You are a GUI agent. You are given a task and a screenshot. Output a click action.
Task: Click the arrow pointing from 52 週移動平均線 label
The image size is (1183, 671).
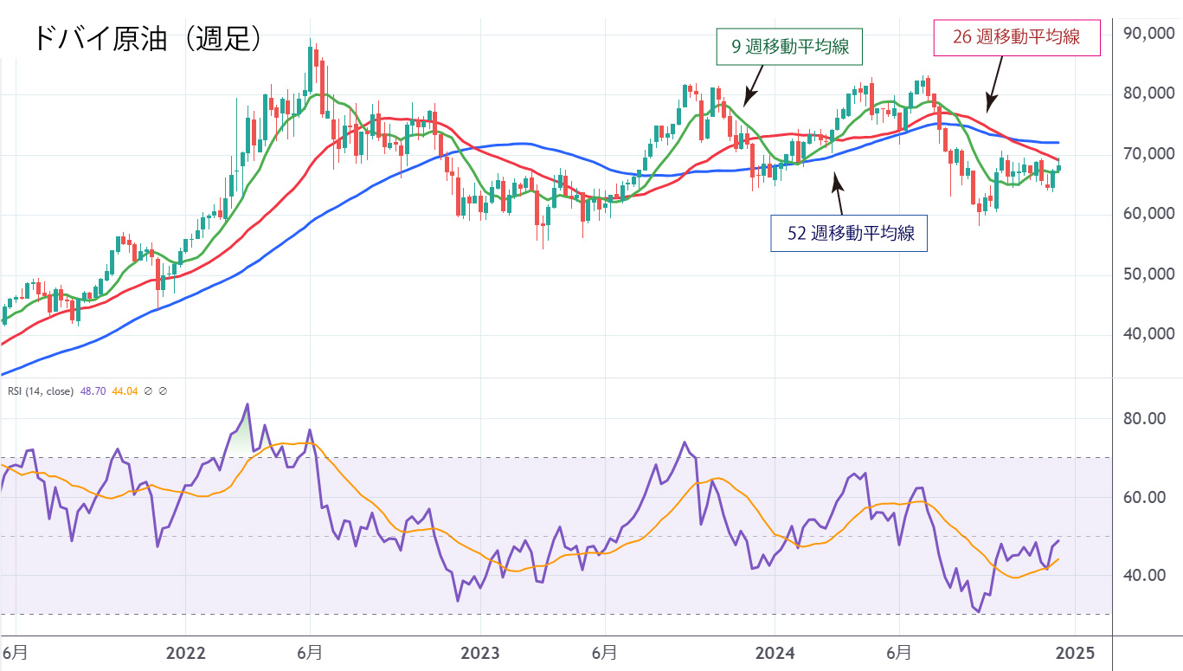click(x=838, y=193)
